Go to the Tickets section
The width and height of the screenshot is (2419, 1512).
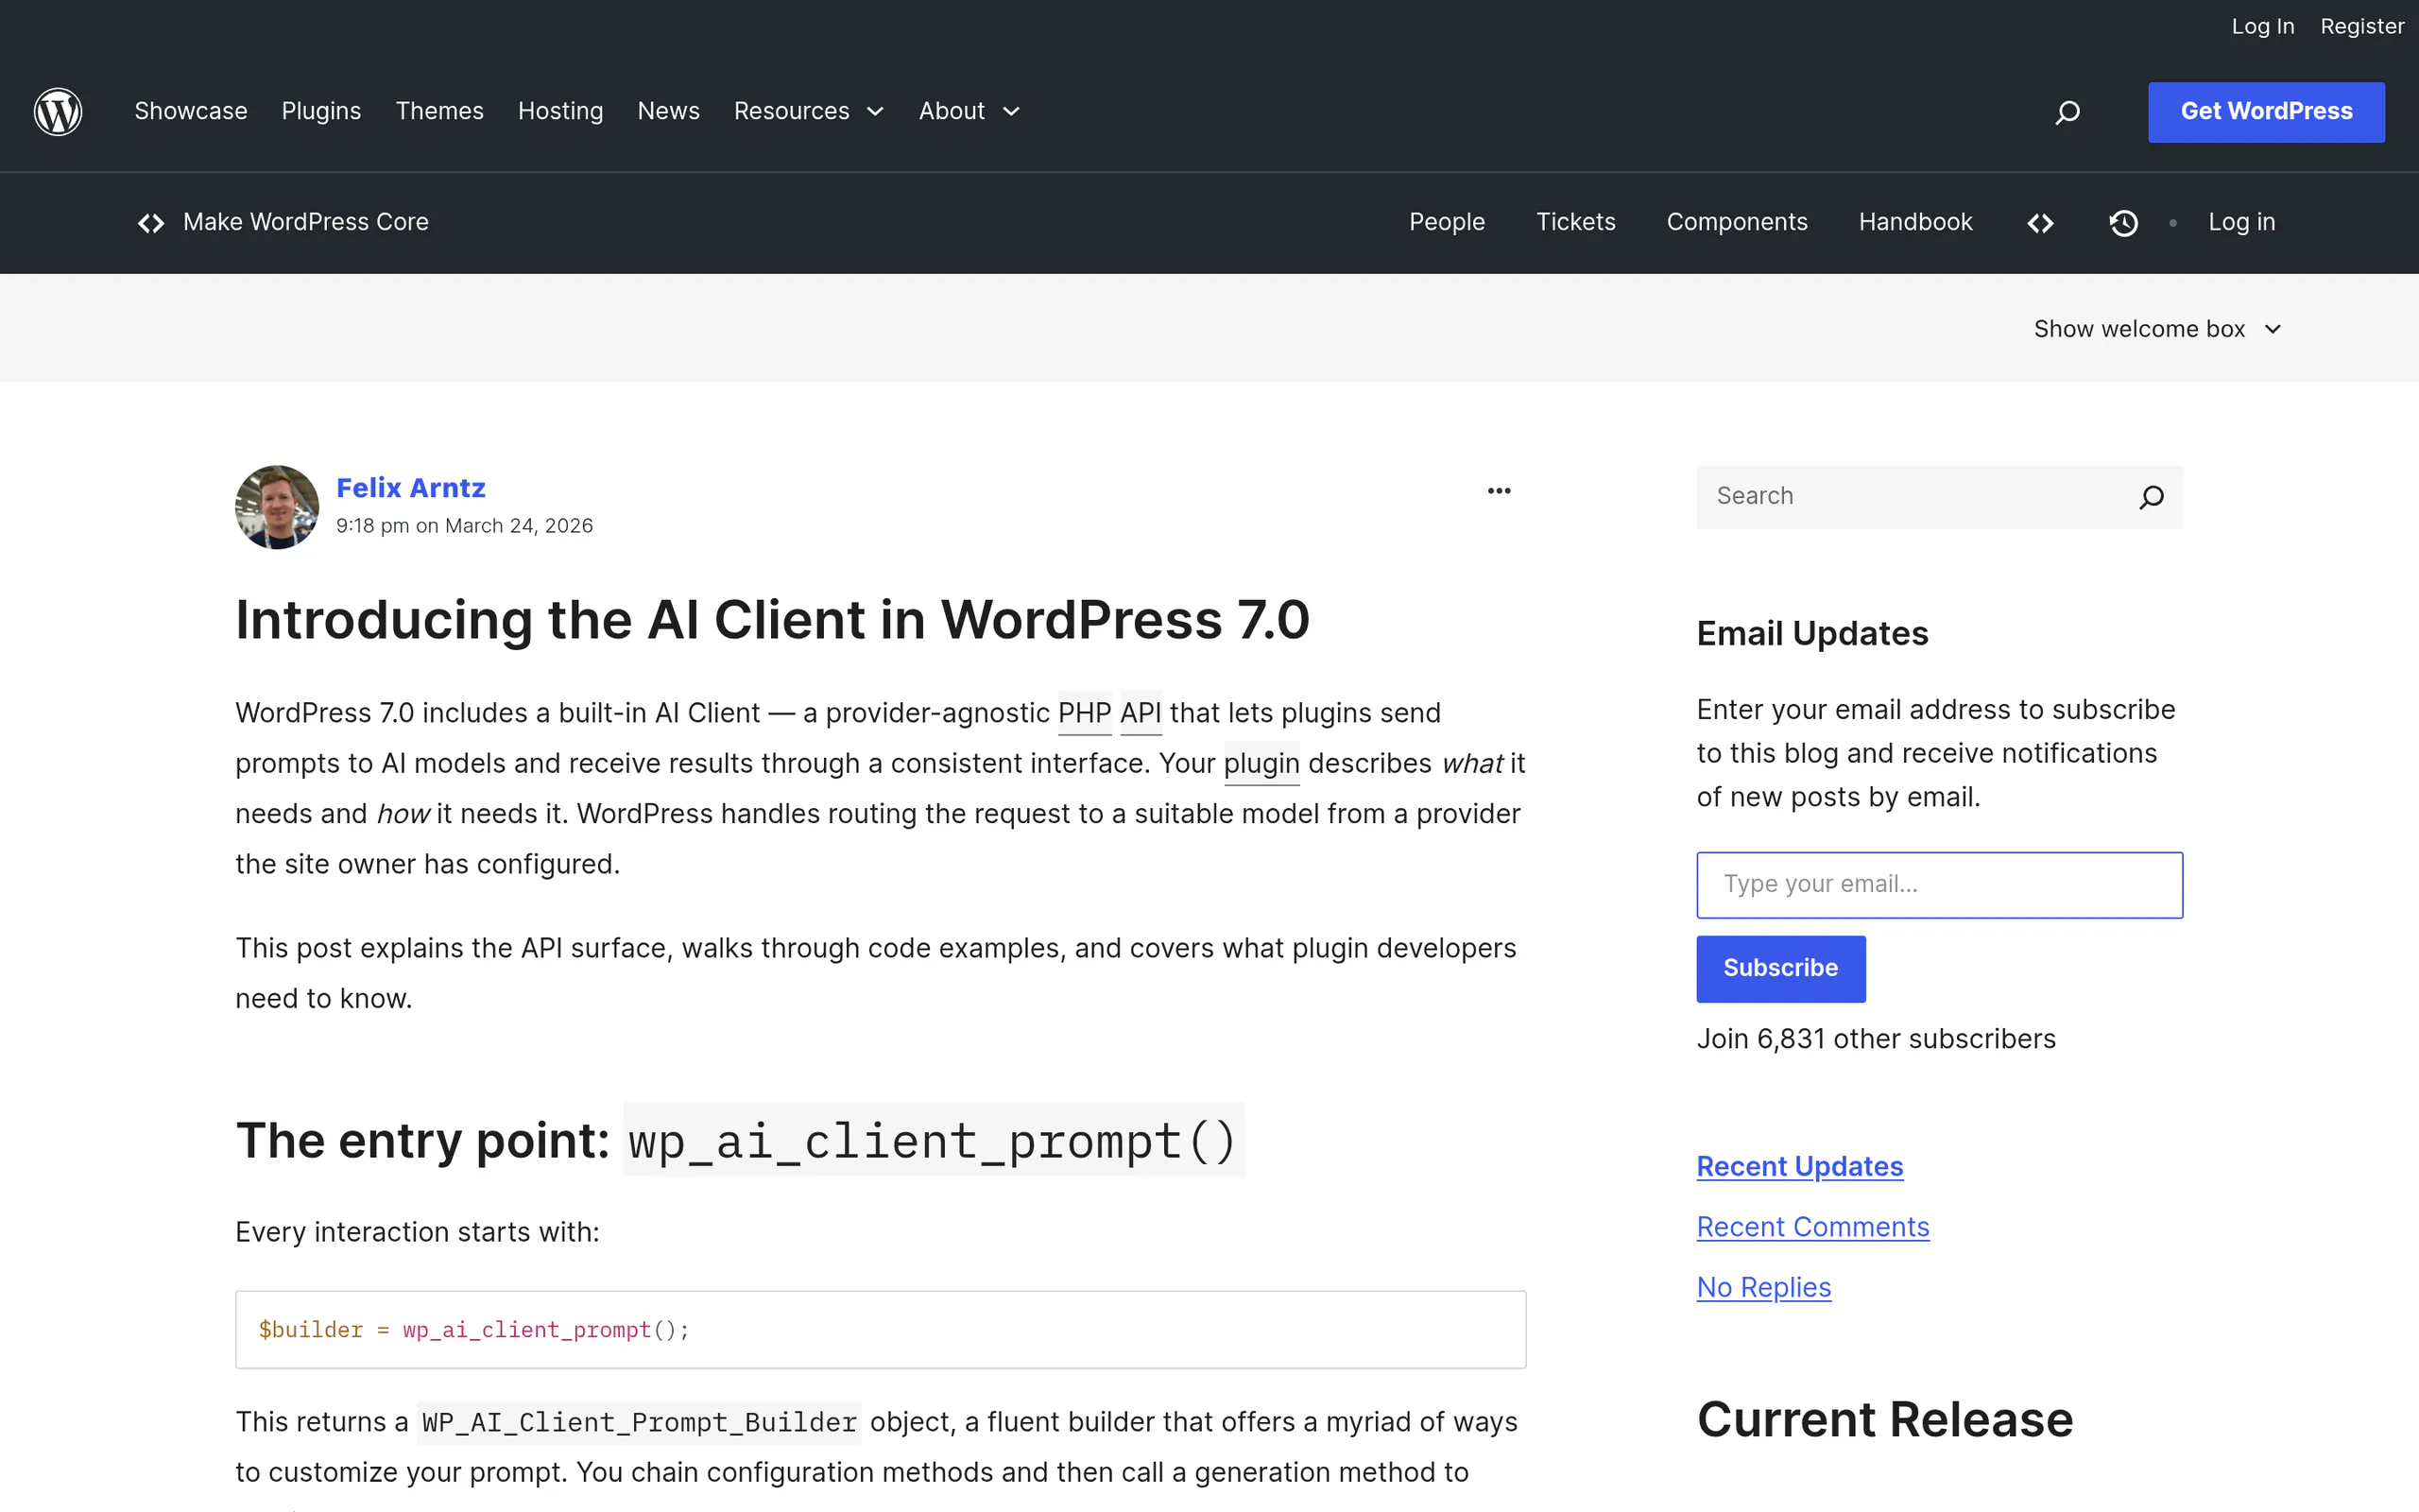[x=1575, y=222]
